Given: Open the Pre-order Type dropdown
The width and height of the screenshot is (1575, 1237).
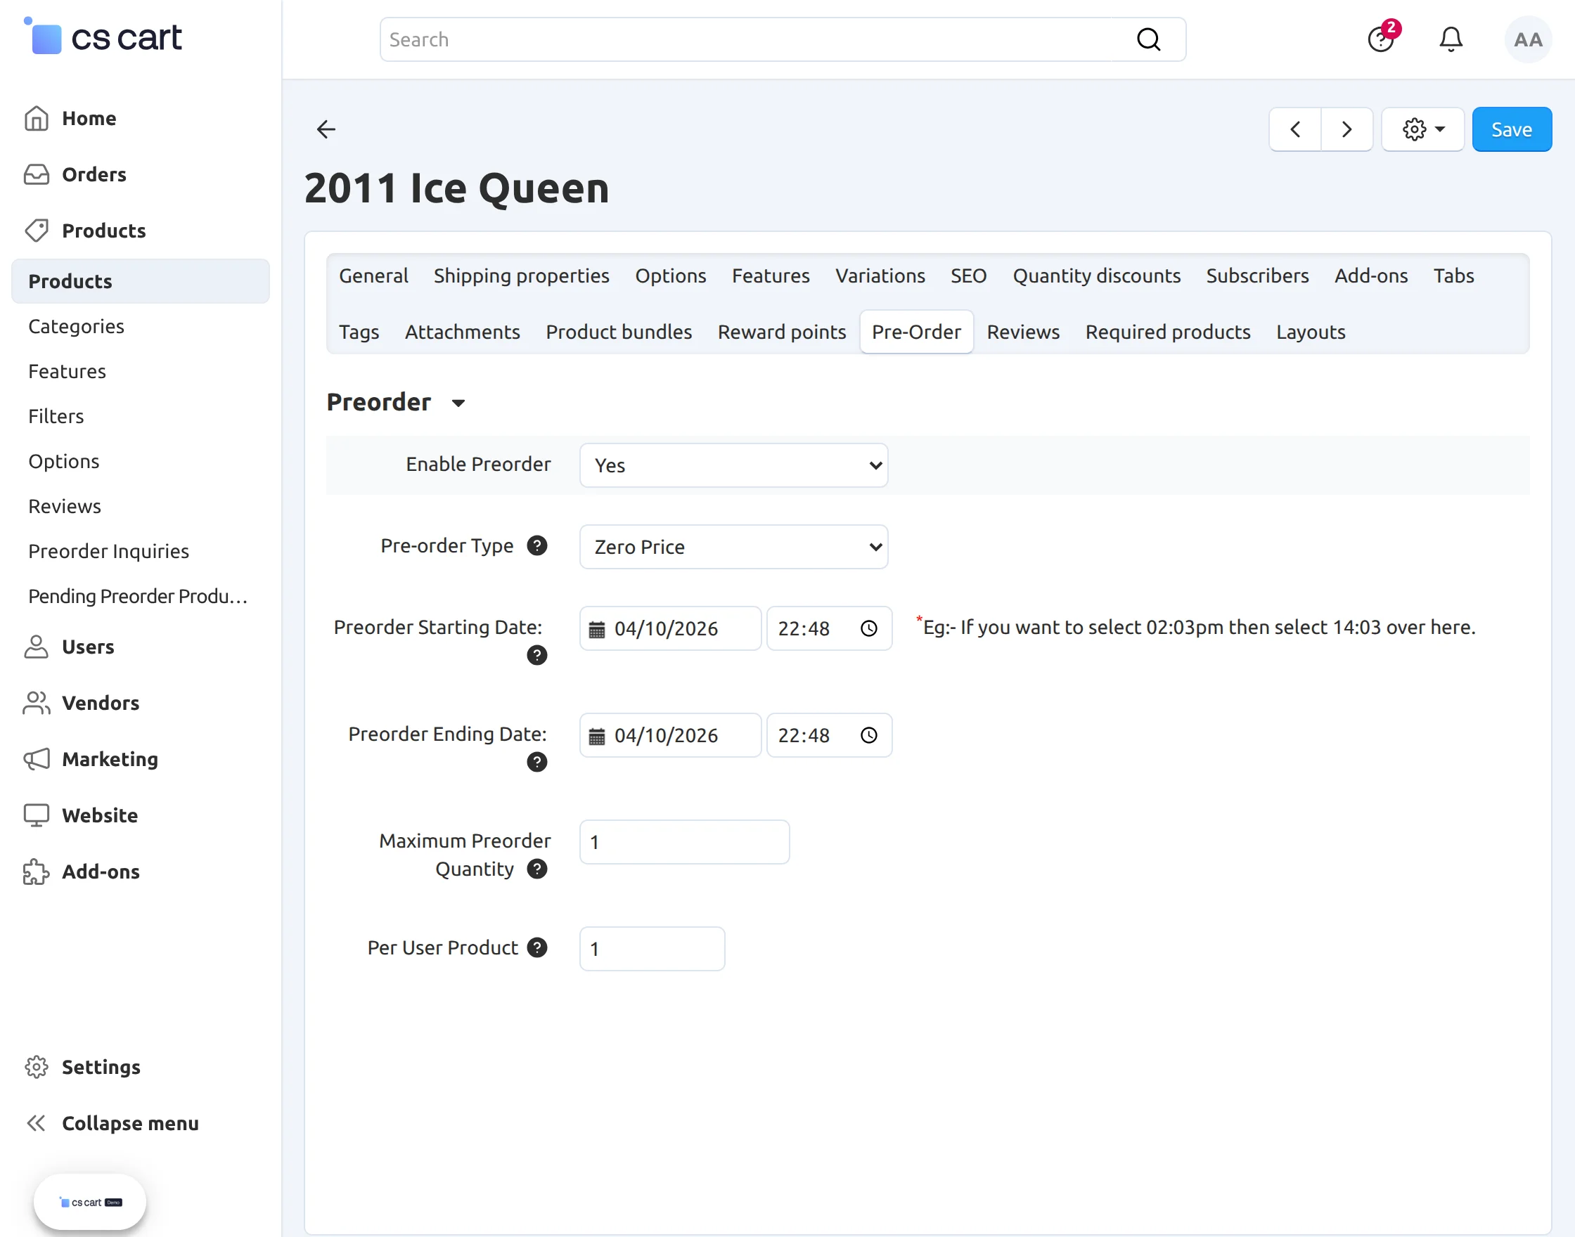Looking at the screenshot, I should tap(733, 547).
